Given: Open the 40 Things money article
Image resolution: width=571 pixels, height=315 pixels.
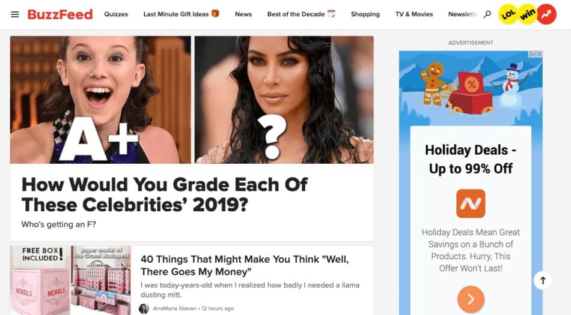Looking at the screenshot, I should coord(245,266).
